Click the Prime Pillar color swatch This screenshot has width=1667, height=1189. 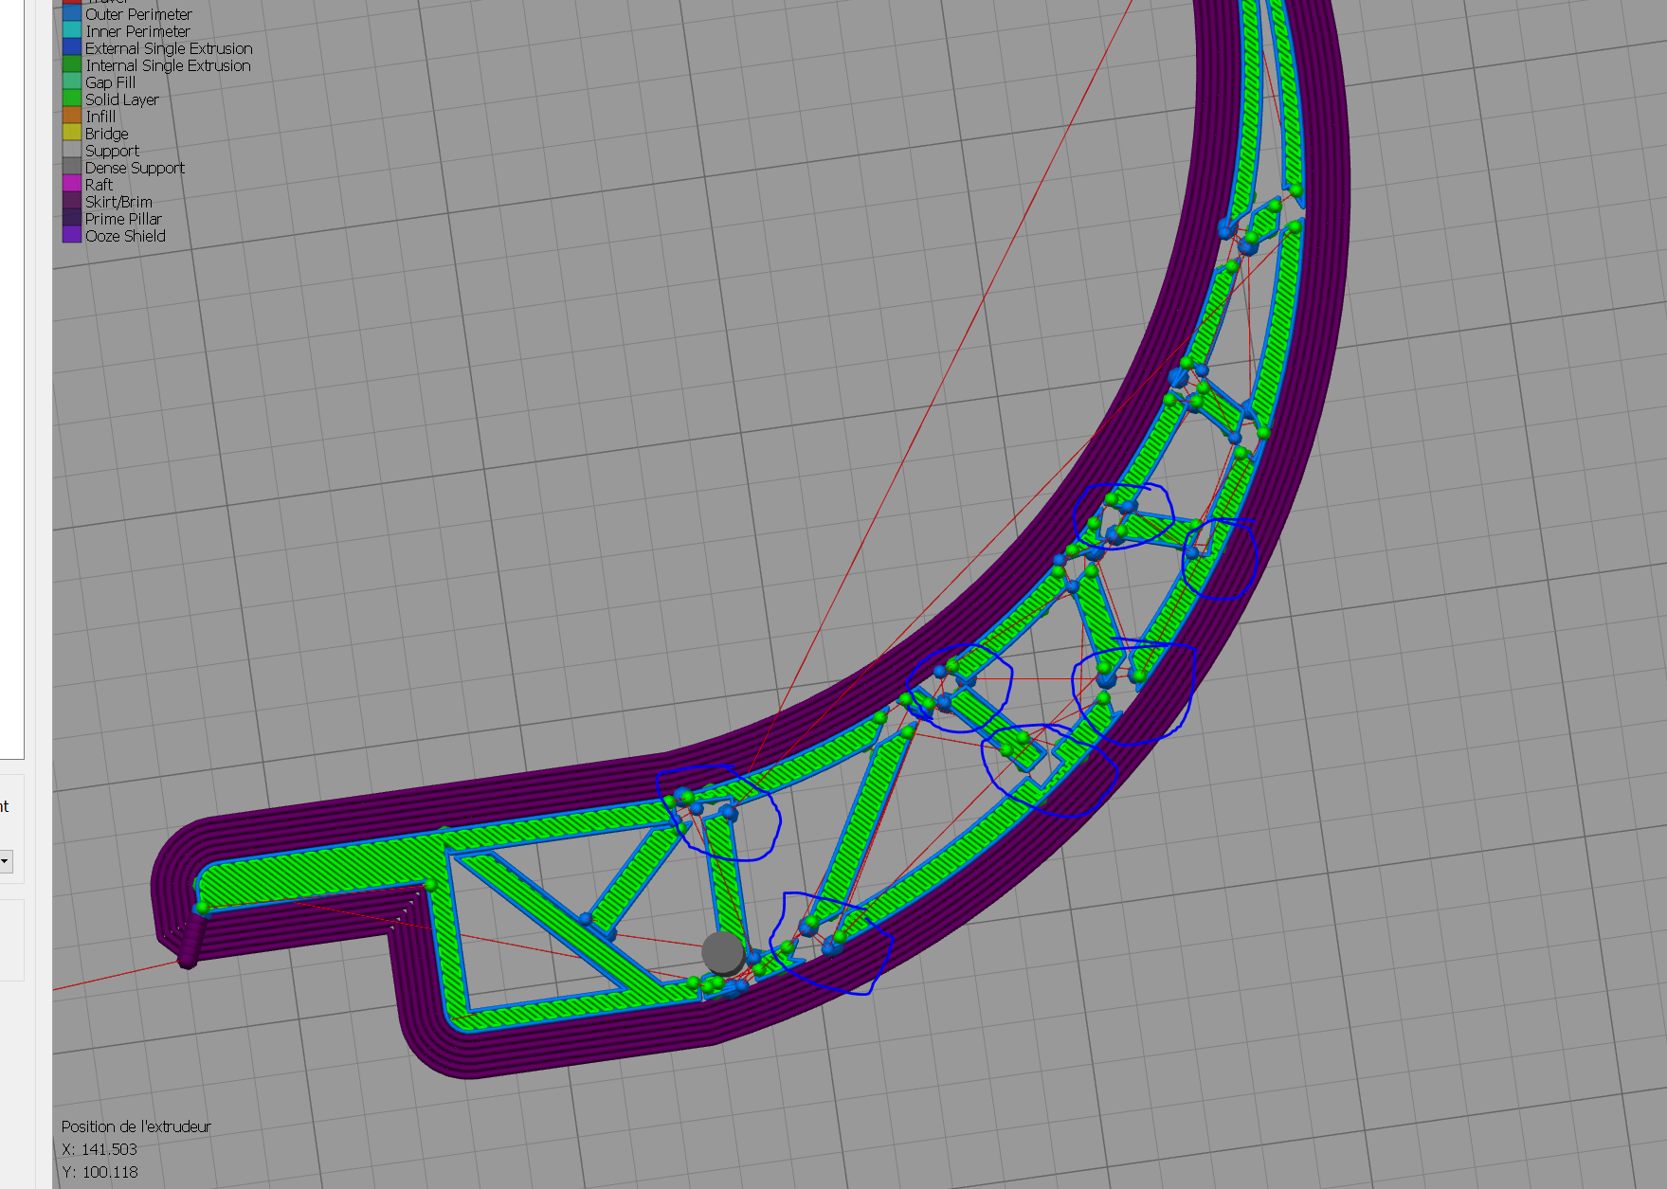coord(72,219)
